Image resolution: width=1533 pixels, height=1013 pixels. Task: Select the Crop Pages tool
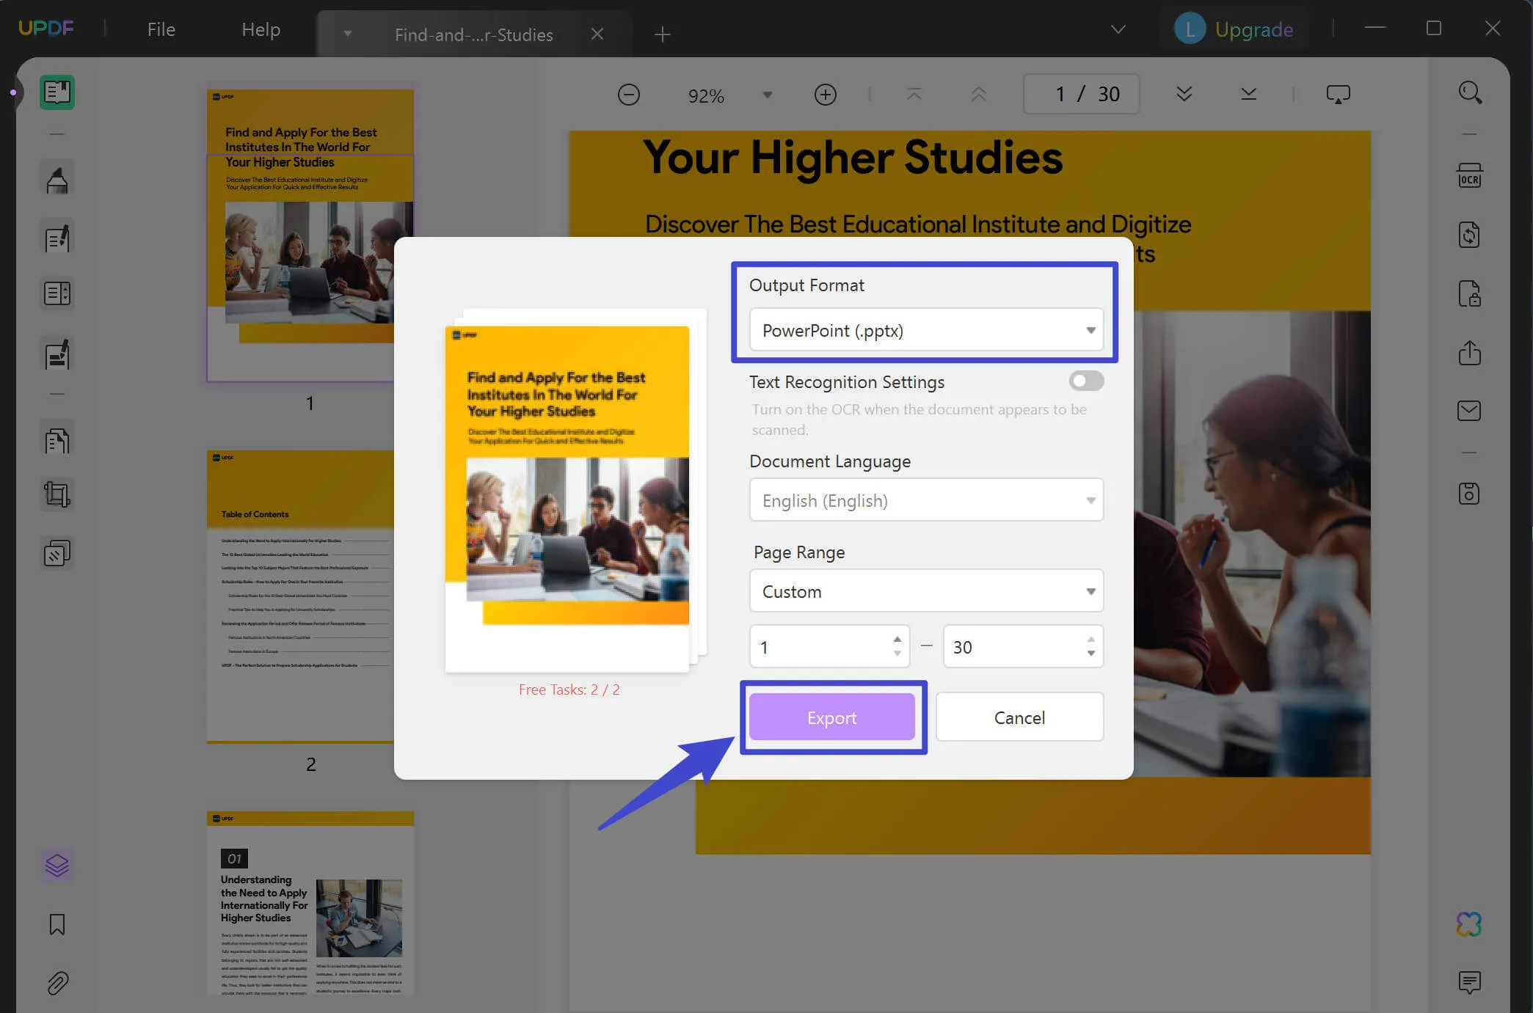coord(57,494)
